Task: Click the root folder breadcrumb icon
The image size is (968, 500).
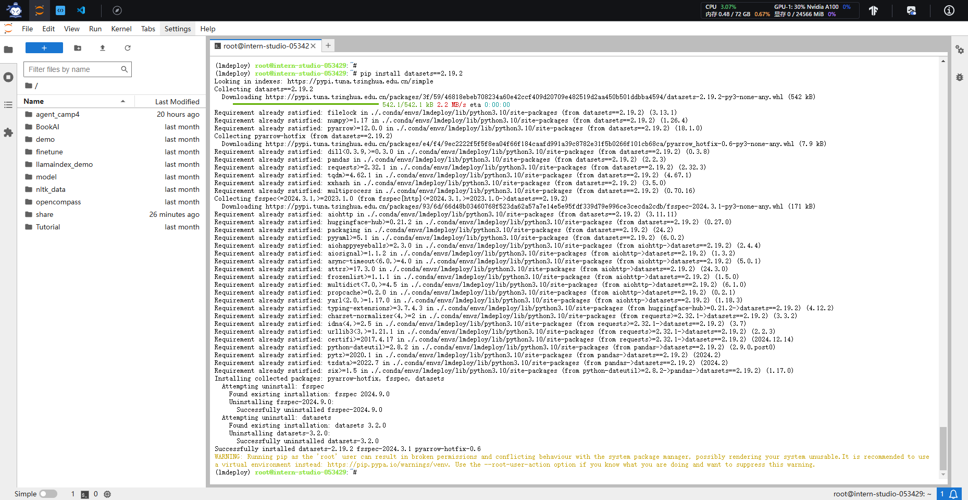Action: (x=29, y=86)
